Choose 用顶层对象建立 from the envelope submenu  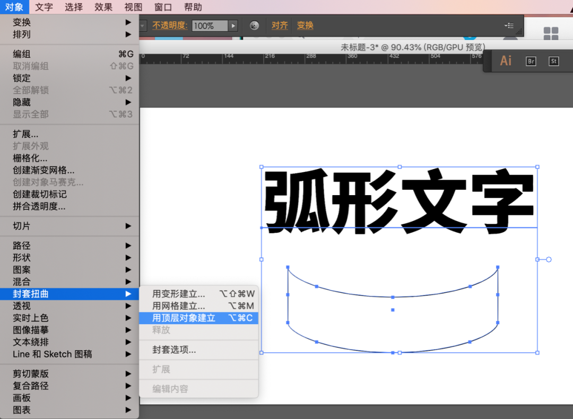pos(184,318)
